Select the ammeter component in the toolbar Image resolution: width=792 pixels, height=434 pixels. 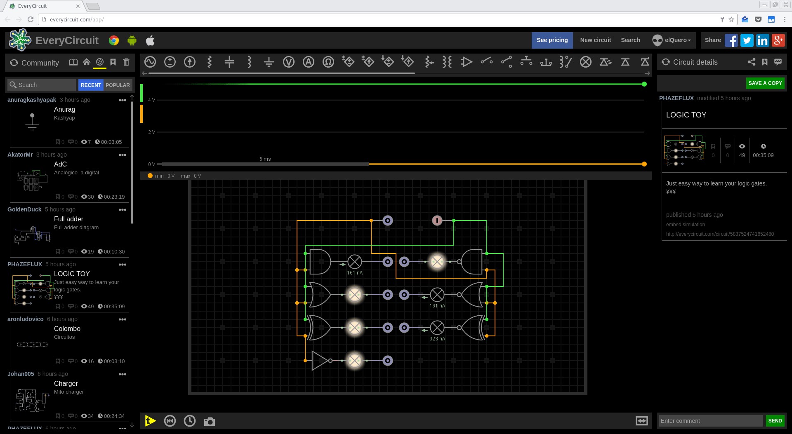pos(308,62)
